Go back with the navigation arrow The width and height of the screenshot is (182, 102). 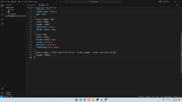pos(61,2)
